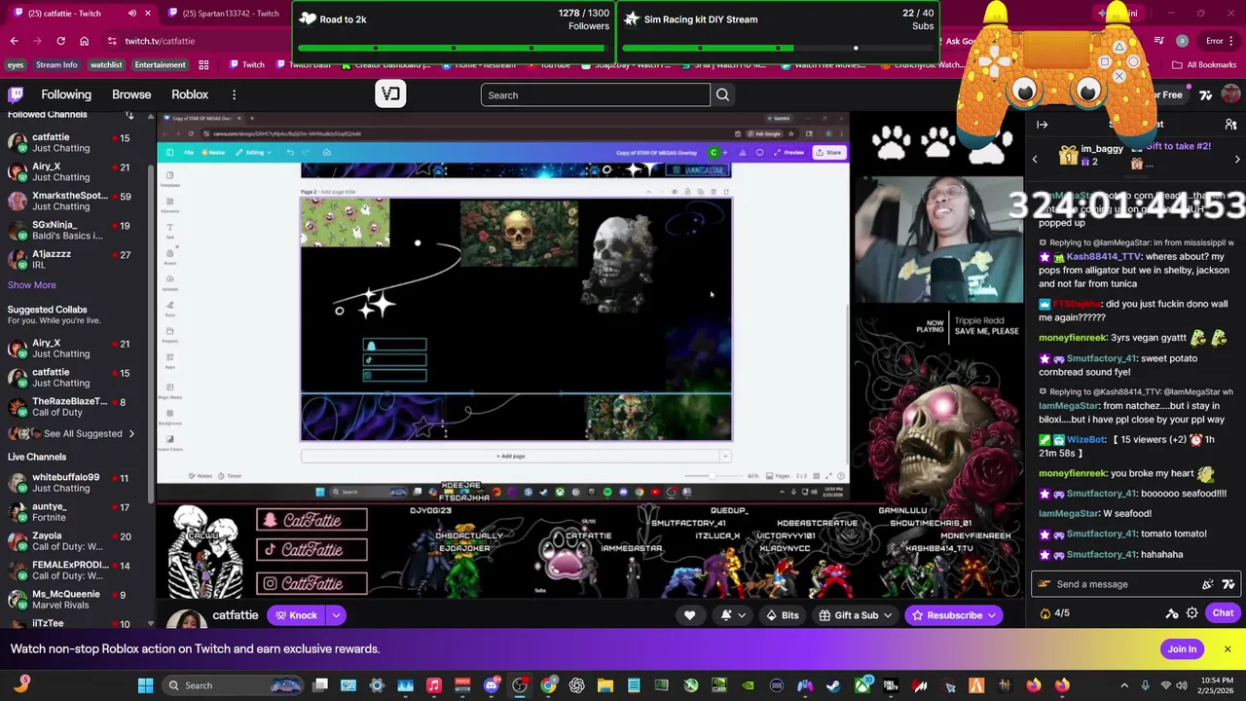Open the Roblox page in Twitch nav
The height and width of the screenshot is (701, 1246).
190,94
